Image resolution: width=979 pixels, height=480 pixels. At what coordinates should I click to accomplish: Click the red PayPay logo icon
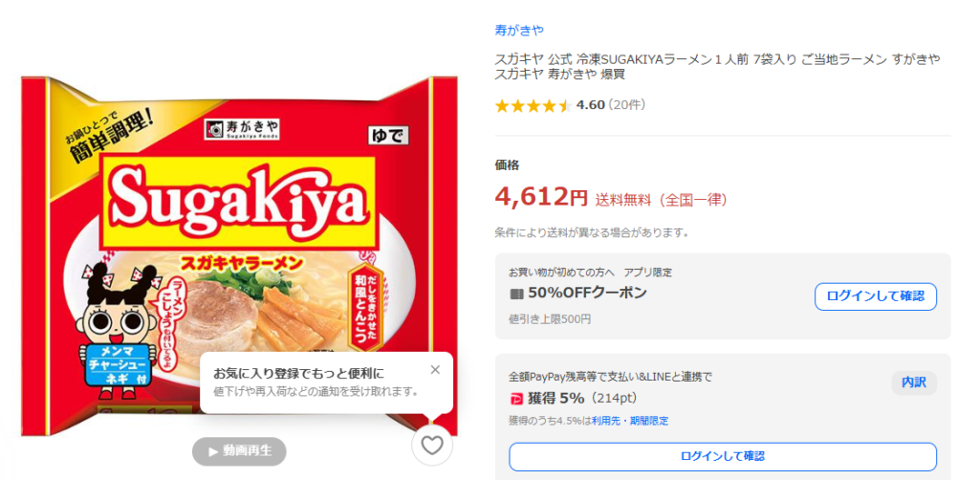(516, 399)
